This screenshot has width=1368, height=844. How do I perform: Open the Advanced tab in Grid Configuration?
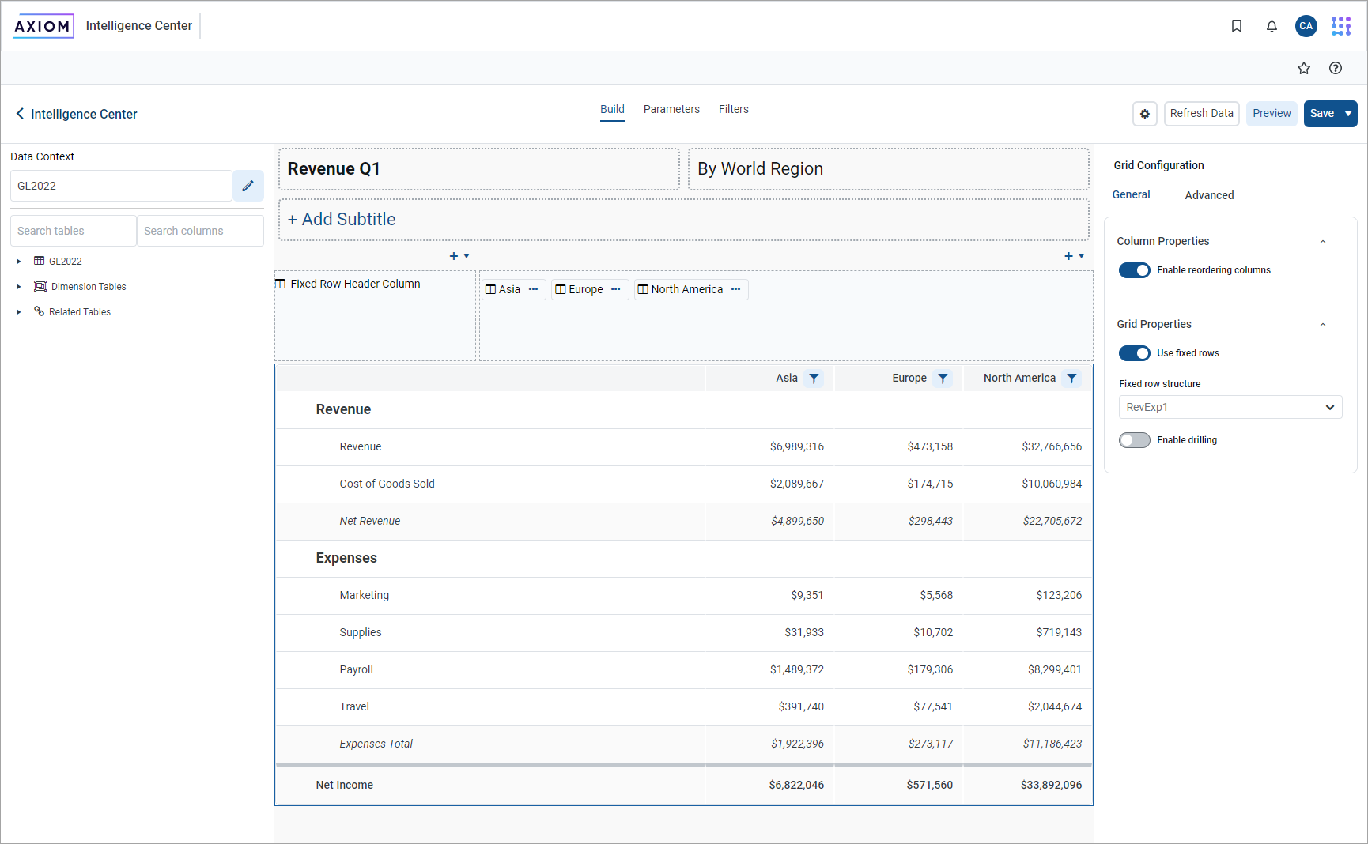[x=1209, y=194]
